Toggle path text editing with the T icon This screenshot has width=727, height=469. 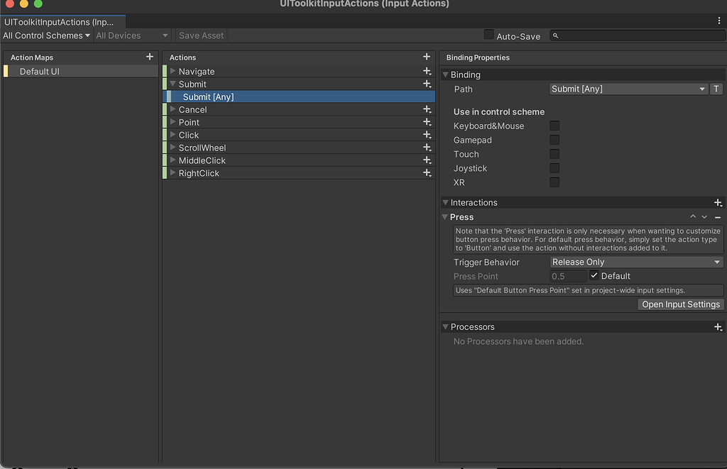716,89
